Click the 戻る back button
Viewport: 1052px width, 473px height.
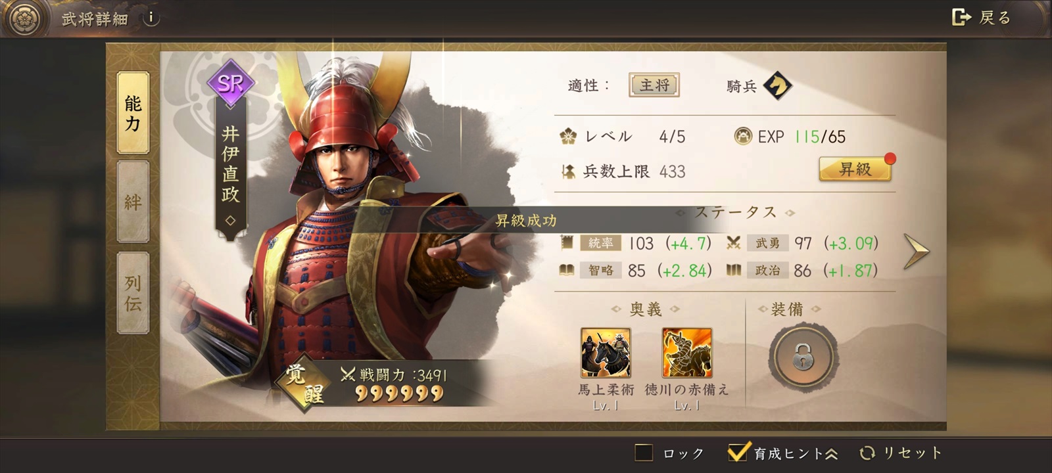(981, 18)
